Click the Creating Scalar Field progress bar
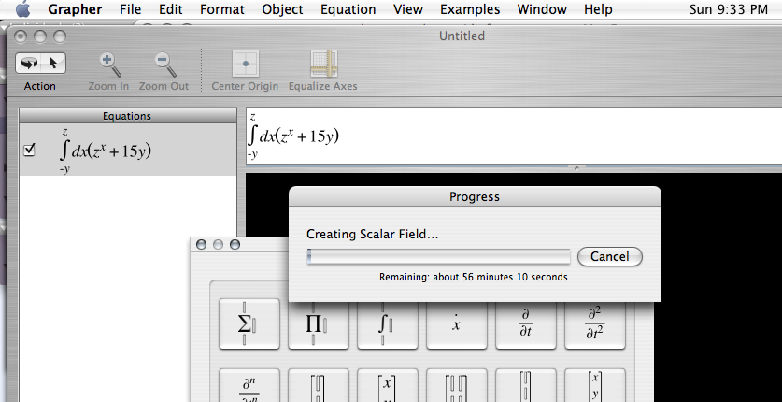 [x=438, y=256]
